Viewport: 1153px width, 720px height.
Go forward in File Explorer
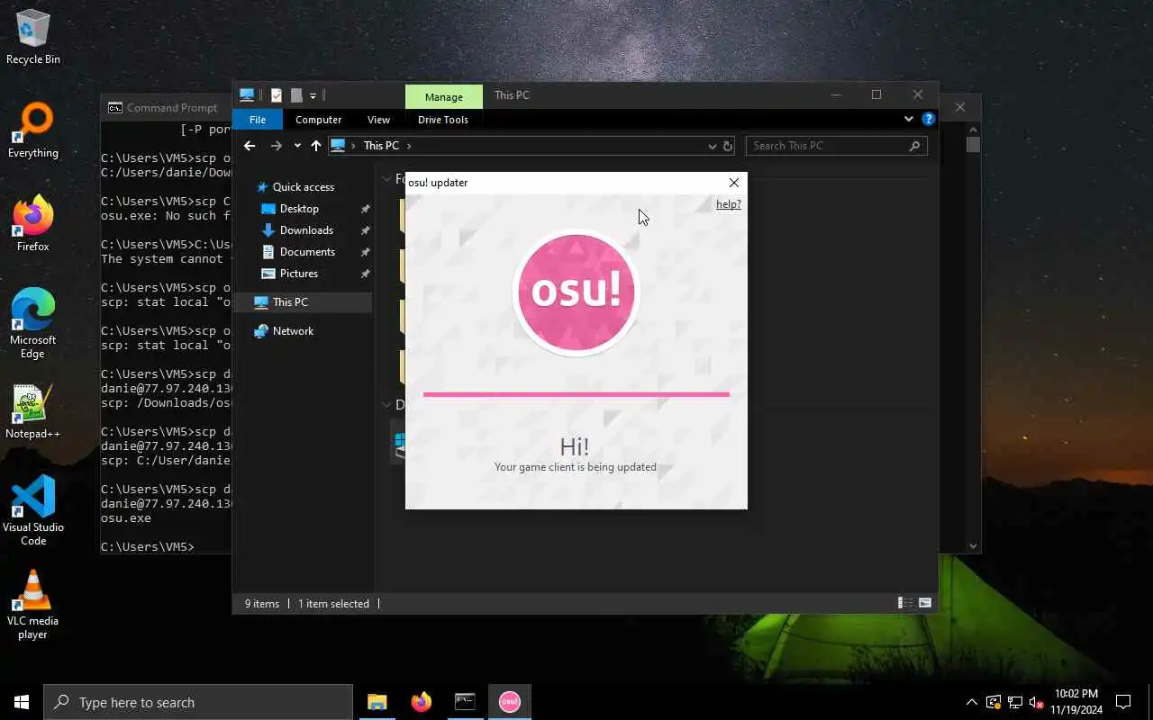[x=277, y=146]
